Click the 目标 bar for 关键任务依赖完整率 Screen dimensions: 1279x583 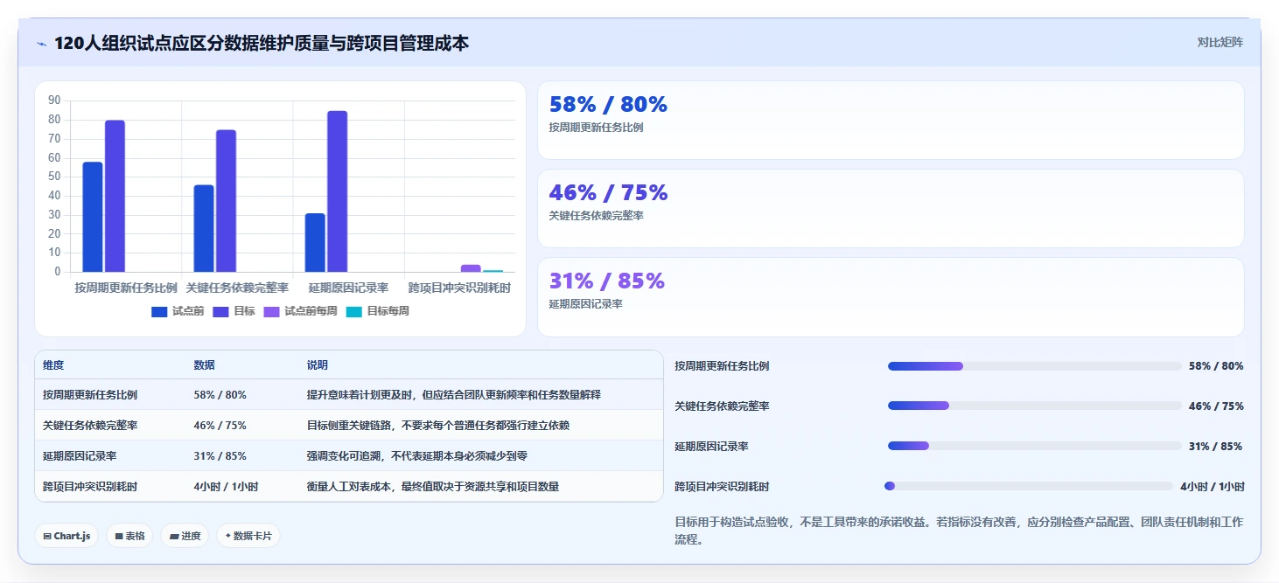pyautogui.click(x=226, y=201)
